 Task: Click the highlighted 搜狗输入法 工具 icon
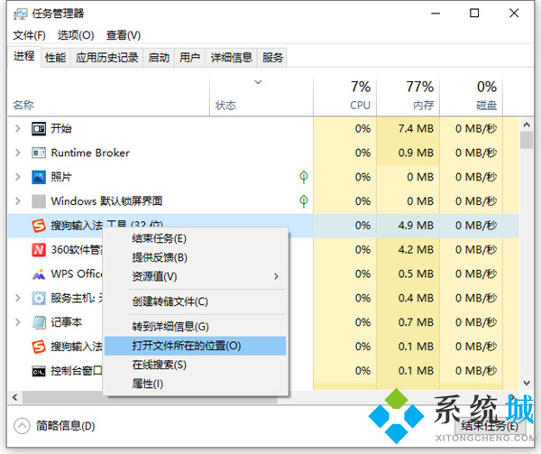[x=39, y=226]
